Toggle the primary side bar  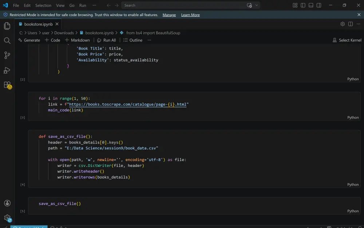coord(303,5)
